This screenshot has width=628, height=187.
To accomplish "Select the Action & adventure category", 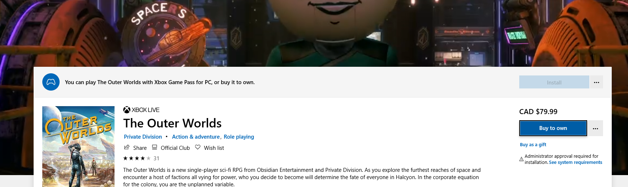I will [196, 137].
